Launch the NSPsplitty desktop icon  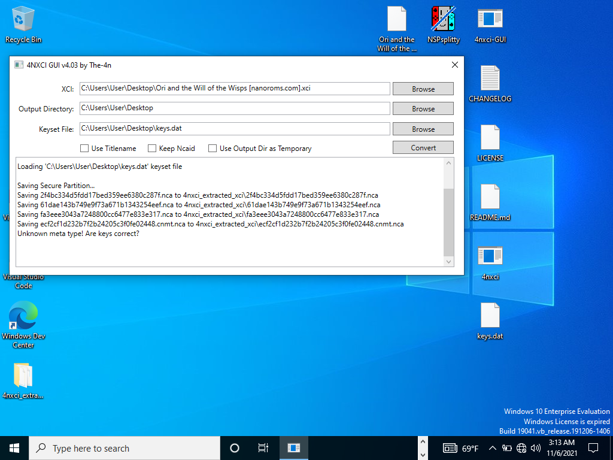pos(444,24)
